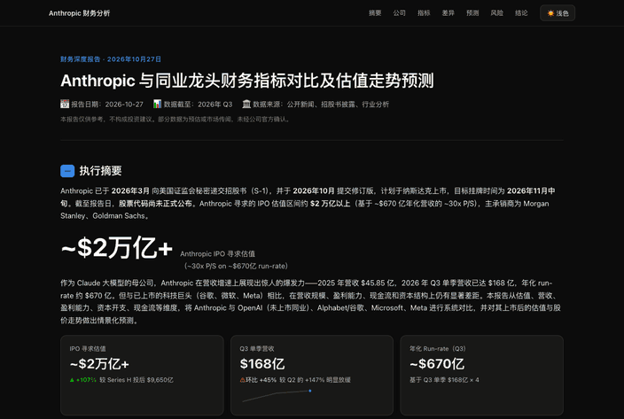The width and height of the screenshot is (624, 419).
Task: Select the 差异 nav item
Action: pos(448,13)
